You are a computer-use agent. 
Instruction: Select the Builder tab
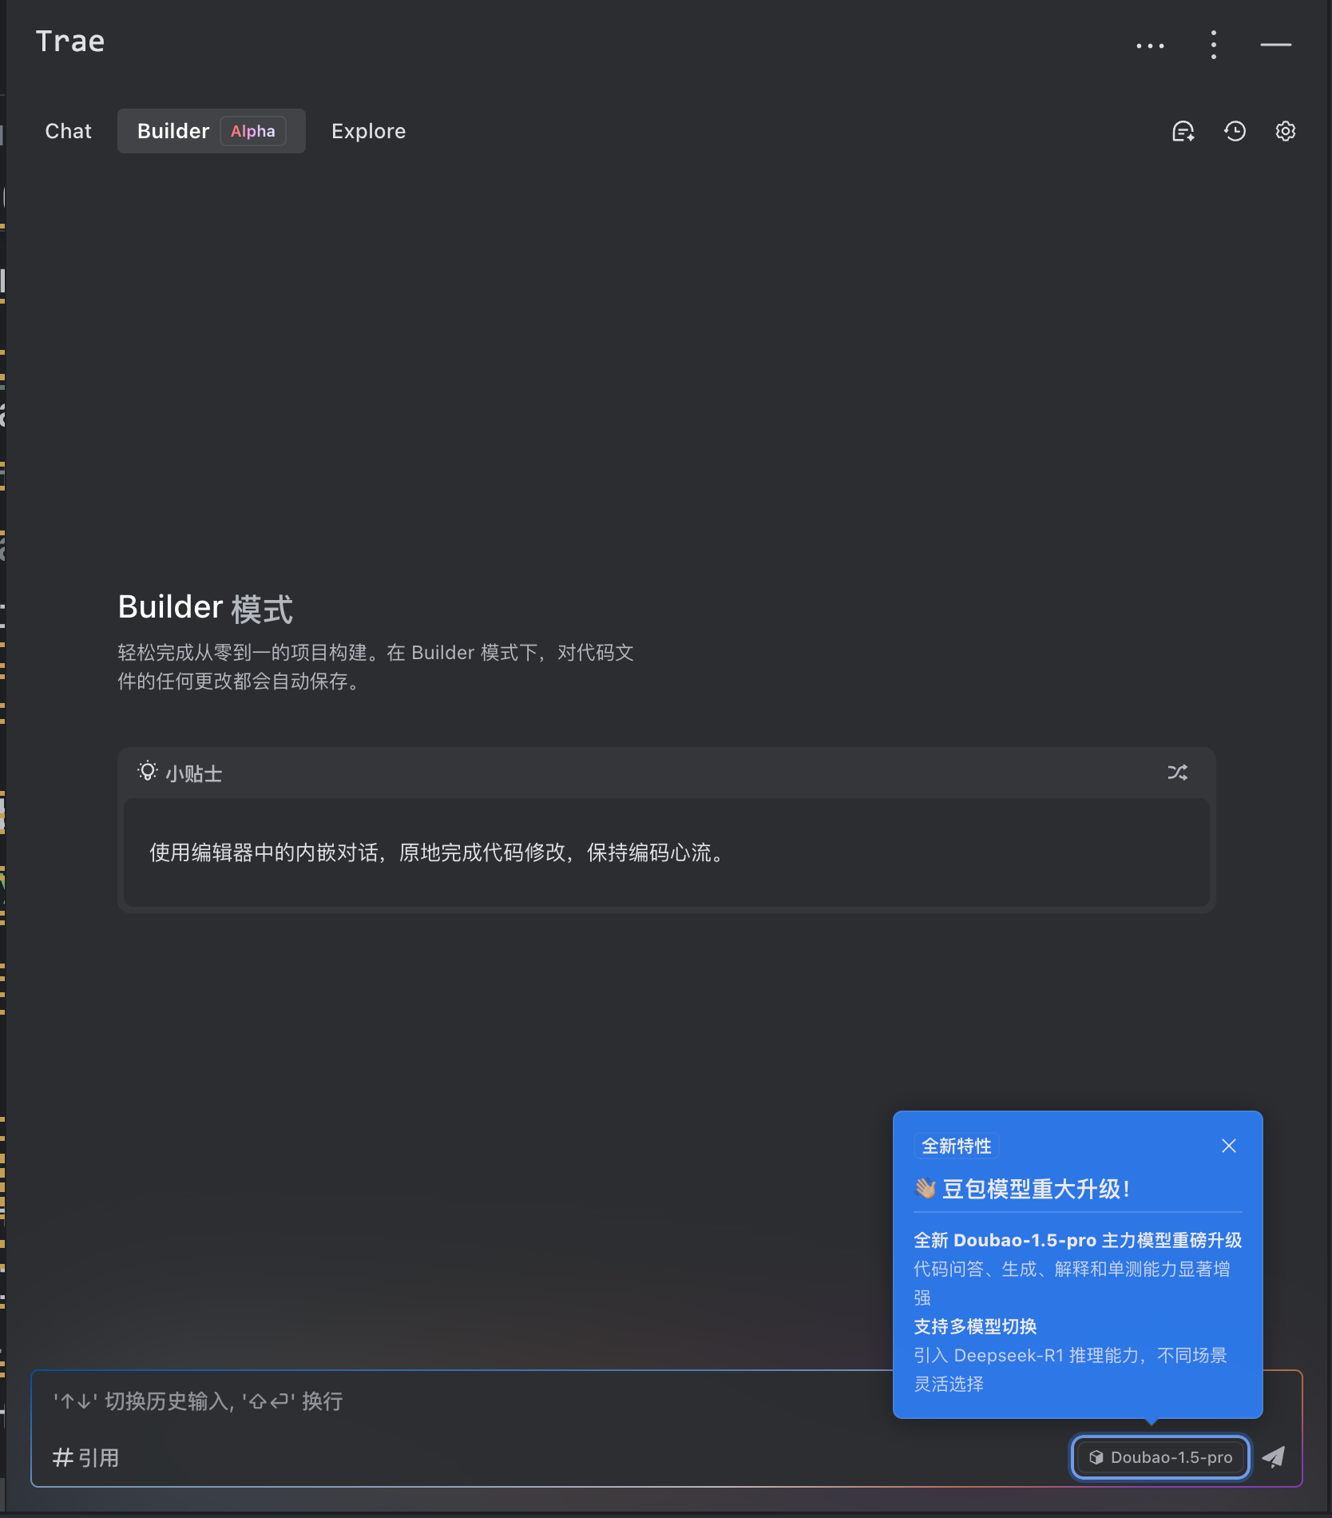[173, 131]
